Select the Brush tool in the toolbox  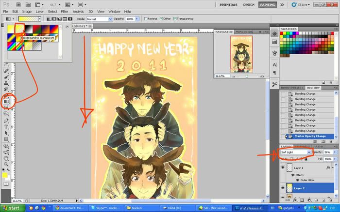[6, 76]
